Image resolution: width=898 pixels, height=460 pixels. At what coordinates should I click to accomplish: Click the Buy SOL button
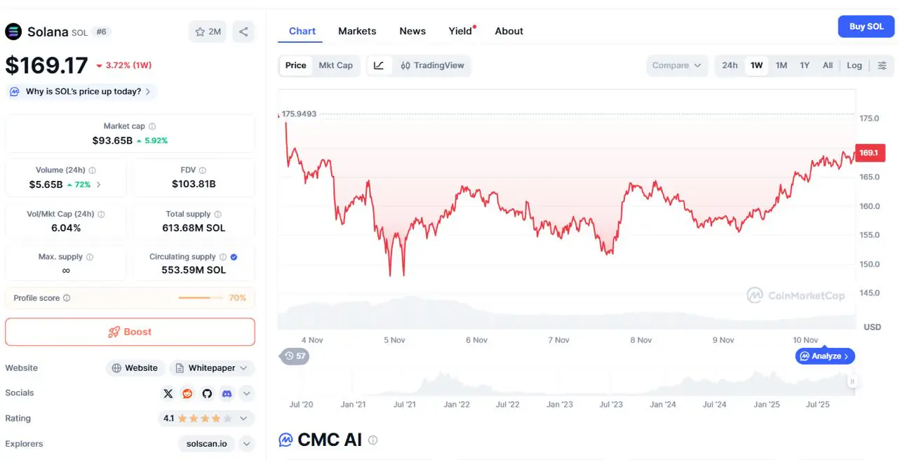[x=866, y=27]
